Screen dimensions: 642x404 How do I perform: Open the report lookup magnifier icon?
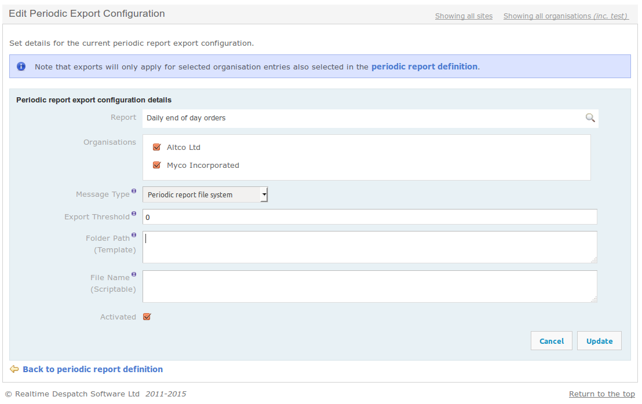590,118
